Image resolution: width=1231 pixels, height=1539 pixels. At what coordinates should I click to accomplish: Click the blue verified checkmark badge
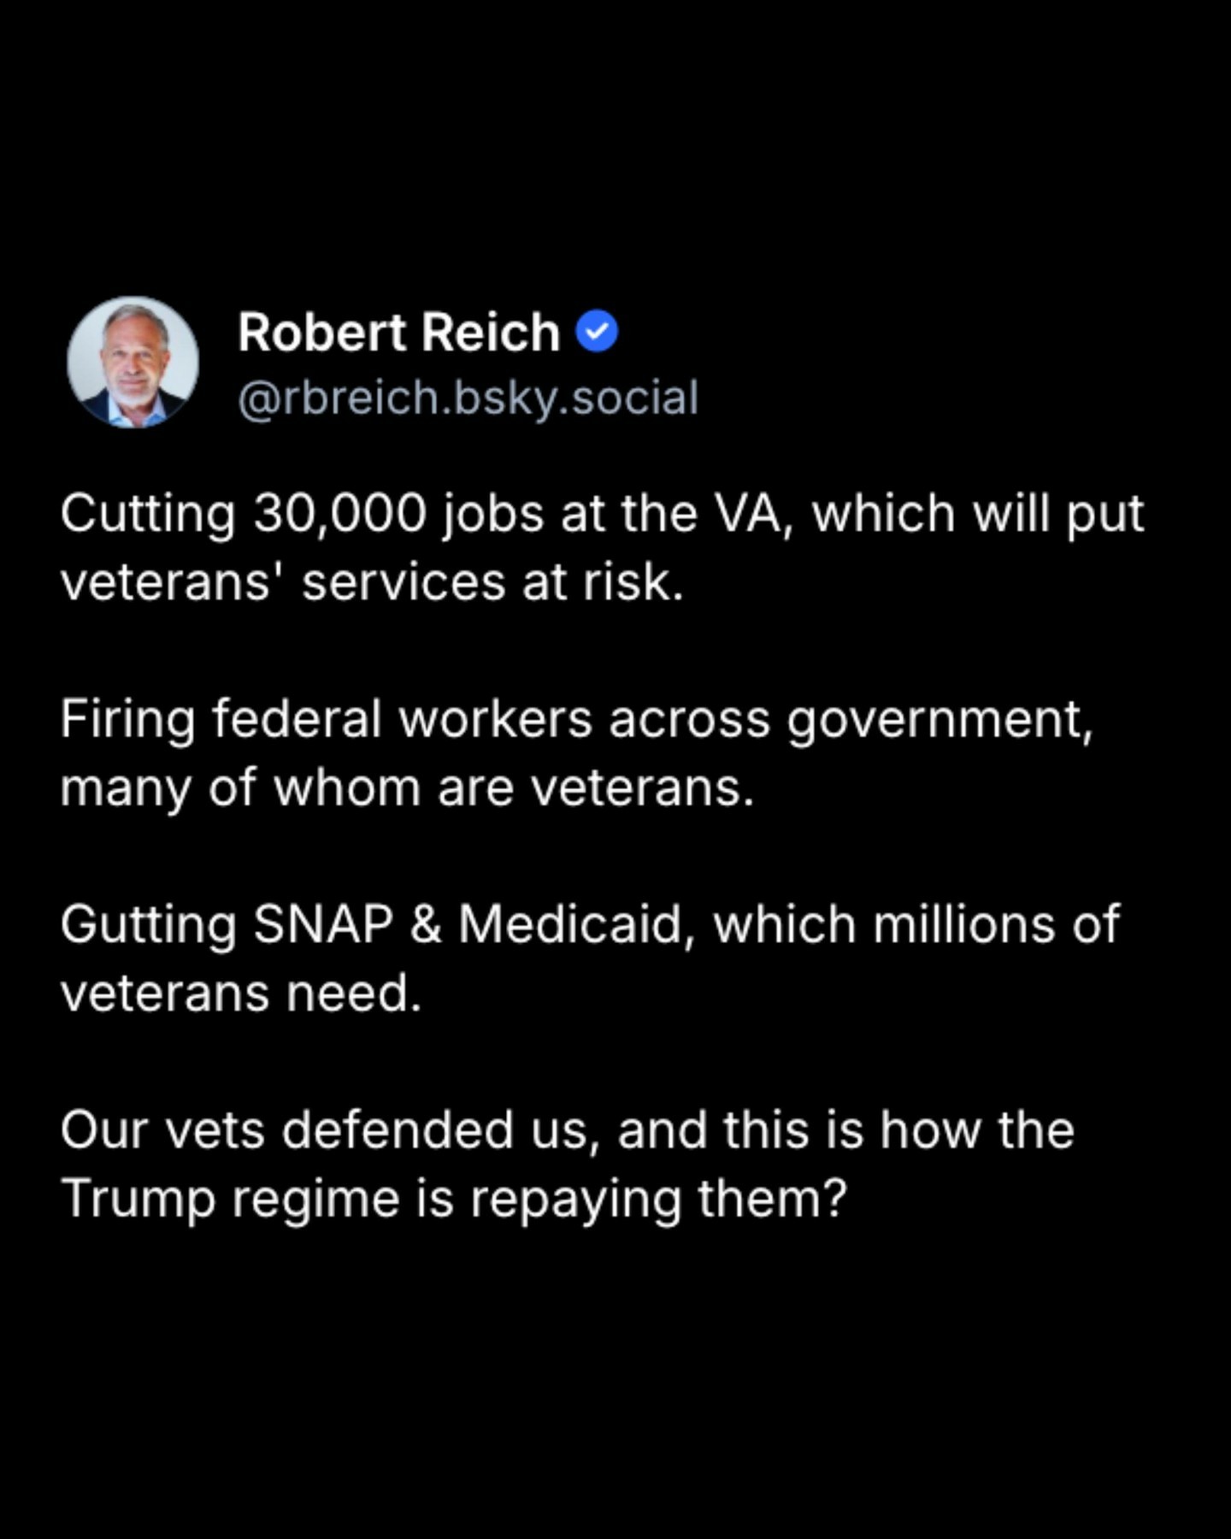click(x=597, y=332)
